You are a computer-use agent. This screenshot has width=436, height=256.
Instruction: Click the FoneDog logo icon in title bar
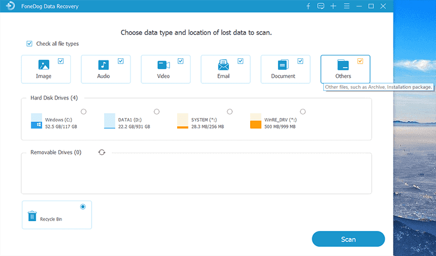tap(10, 6)
